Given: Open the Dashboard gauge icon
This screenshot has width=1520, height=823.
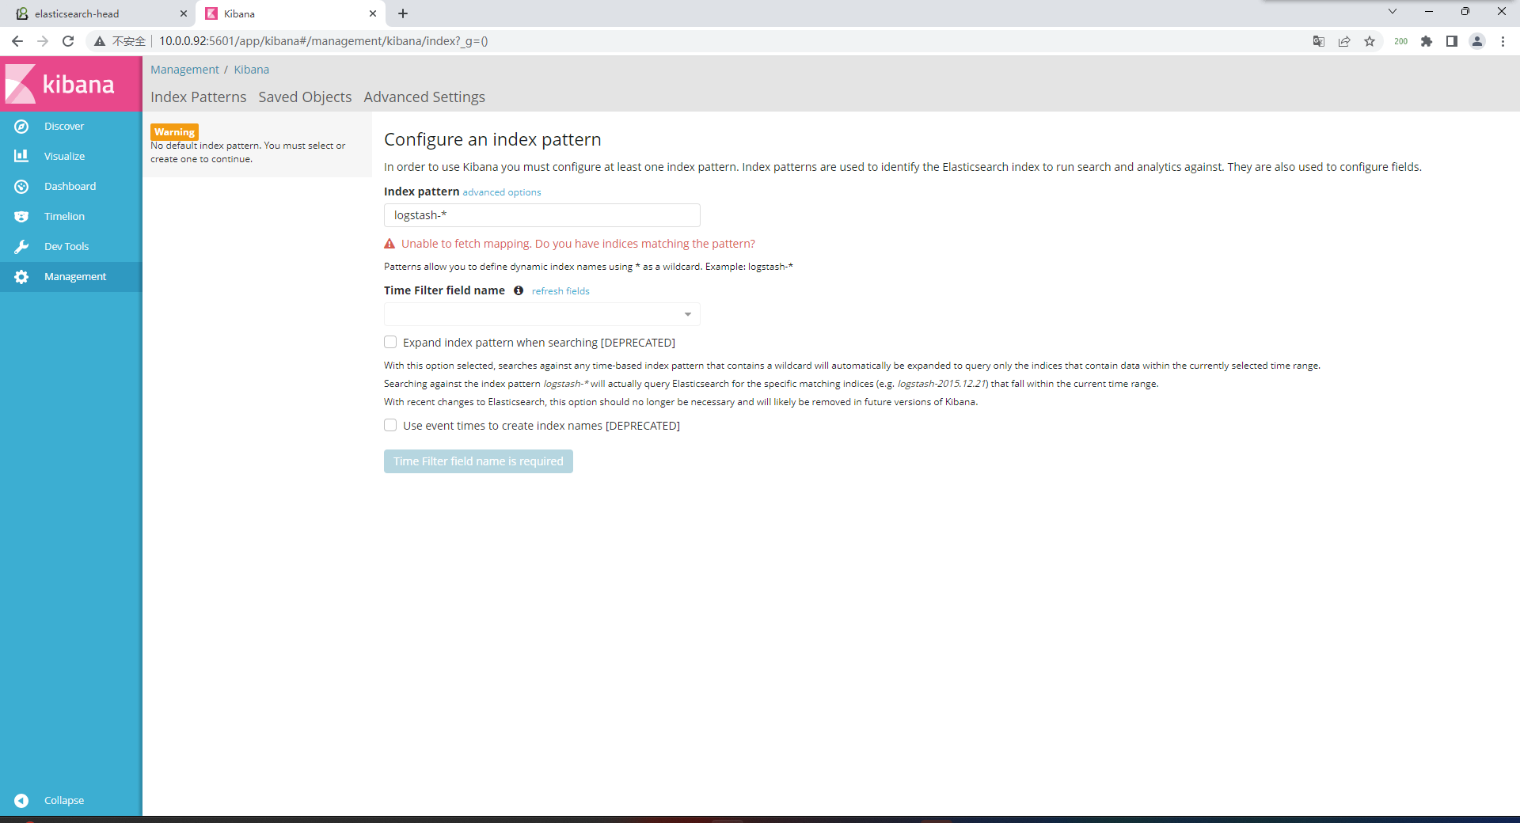Looking at the screenshot, I should [x=21, y=187].
